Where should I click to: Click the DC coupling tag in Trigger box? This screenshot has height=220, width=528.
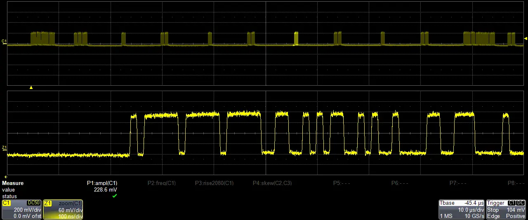coord(520,203)
